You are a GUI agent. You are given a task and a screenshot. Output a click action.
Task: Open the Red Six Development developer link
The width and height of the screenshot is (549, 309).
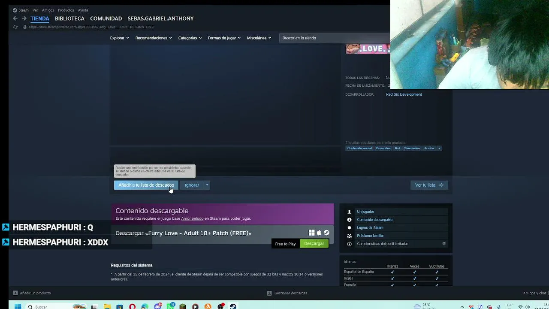[x=404, y=94]
